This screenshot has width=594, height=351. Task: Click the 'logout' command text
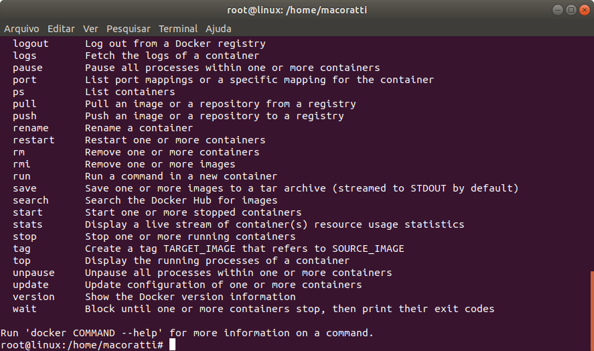[x=31, y=44]
